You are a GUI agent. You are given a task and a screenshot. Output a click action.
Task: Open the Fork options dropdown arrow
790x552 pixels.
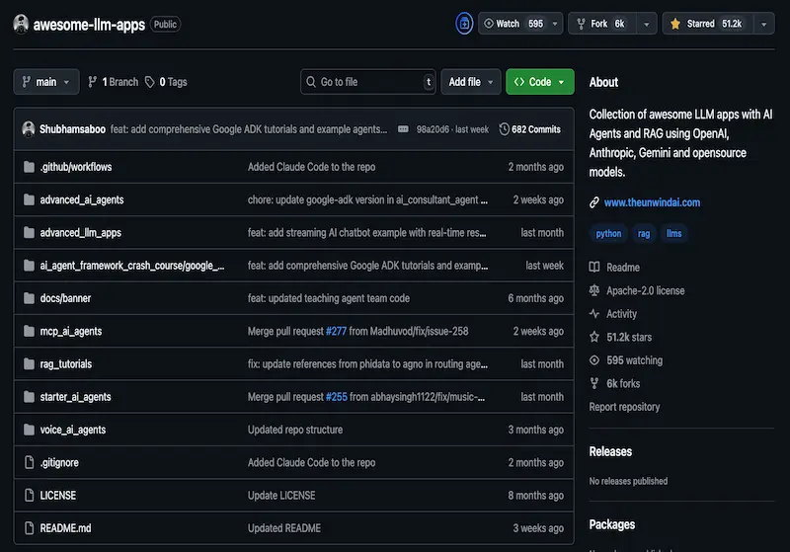[647, 24]
